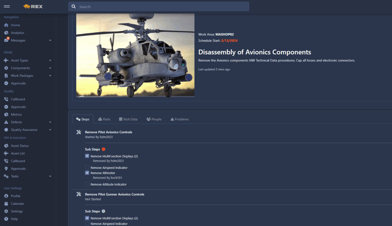
Task: Expand the Work Packages dropdown arrow
Action: 50,76
